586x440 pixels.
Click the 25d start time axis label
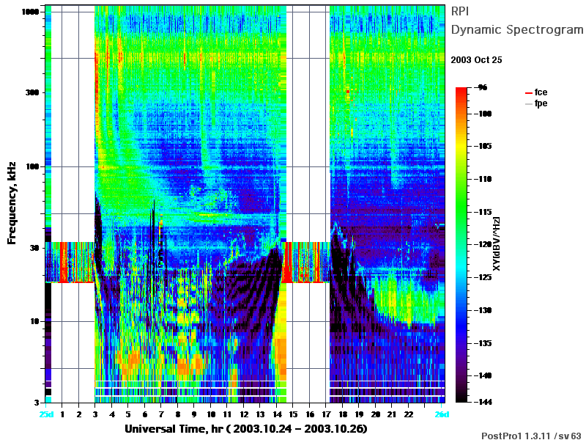point(46,414)
